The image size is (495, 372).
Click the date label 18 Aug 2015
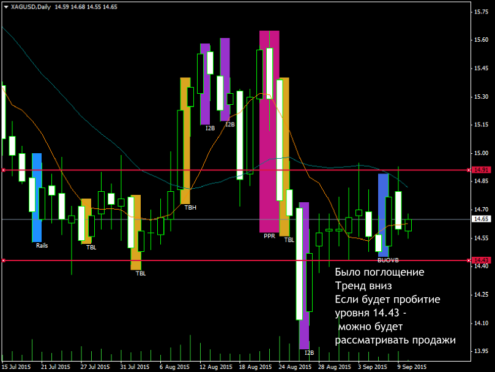(x=255, y=367)
